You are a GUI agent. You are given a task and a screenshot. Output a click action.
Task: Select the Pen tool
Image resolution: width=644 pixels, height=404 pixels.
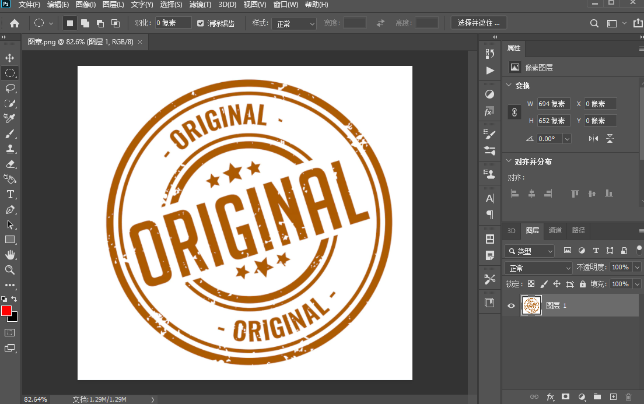[x=10, y=210]
